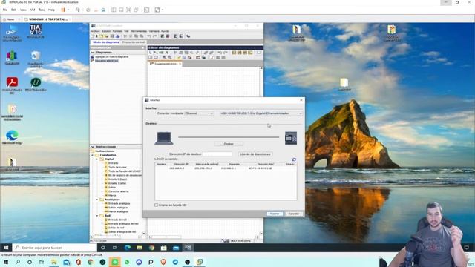475x267 pixels.
Task: Select Contacto abierto in instructions tree
Action: pyautogui.click(x=119, y=191)
